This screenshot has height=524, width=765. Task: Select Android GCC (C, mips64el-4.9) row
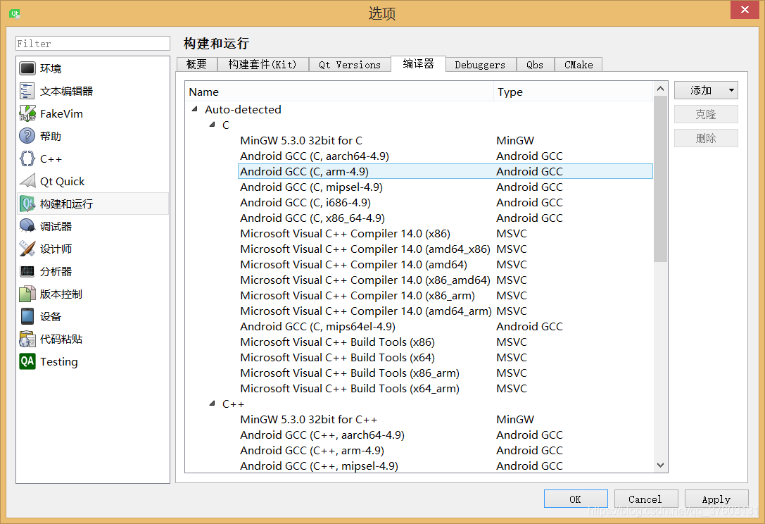pyautogui.click(x=445, y=327)
